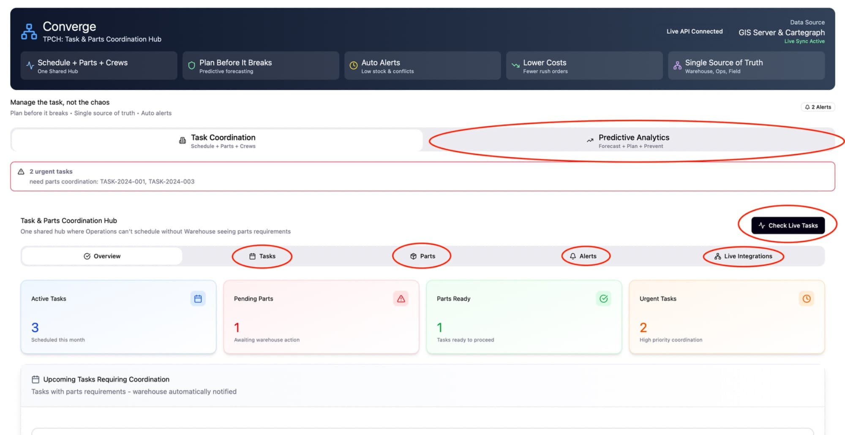Click the Data Source label
This screenshot has height=435, width=845.
click(807, 22)
